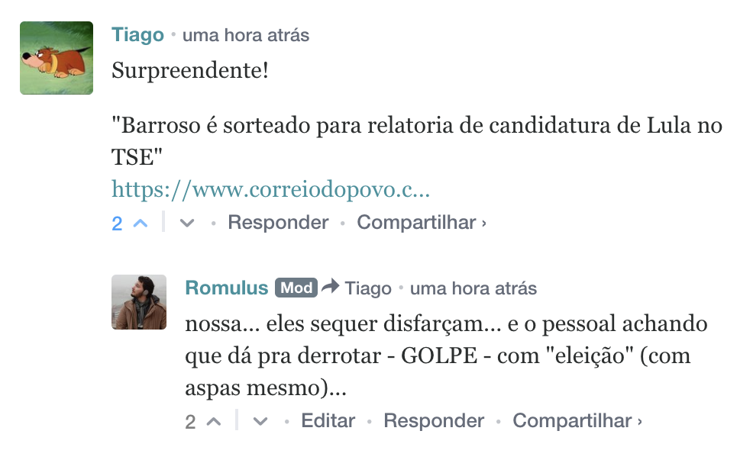This screenshot has width=753, height=476.
Task: Click the reply arrow icon pointing to Tiago
Action: pos(330,288)
